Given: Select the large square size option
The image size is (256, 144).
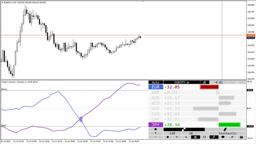Looking at the screenshot, I should click(x=155, y=130).
